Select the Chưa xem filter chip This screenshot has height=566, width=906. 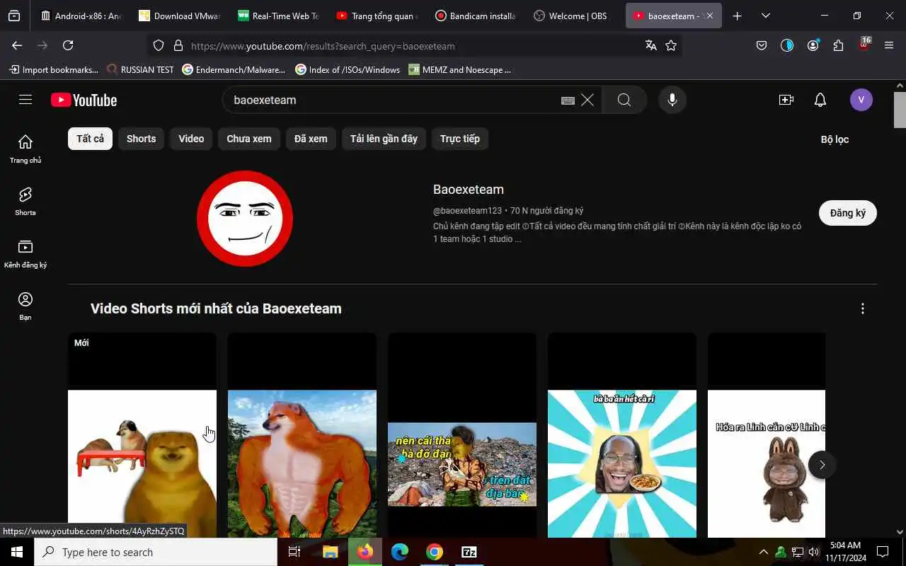(x=249, y=139)
